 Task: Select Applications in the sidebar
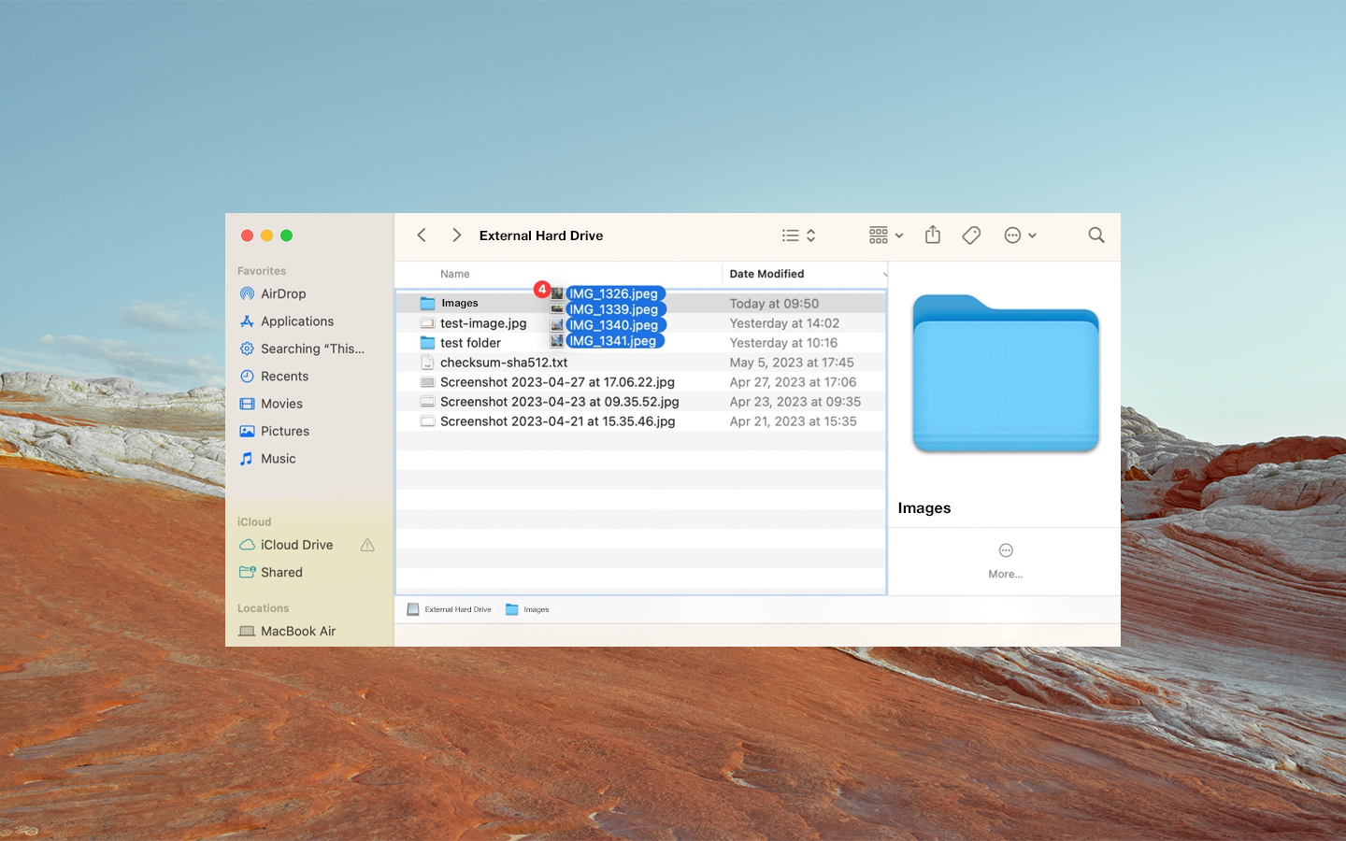point(296,321)
